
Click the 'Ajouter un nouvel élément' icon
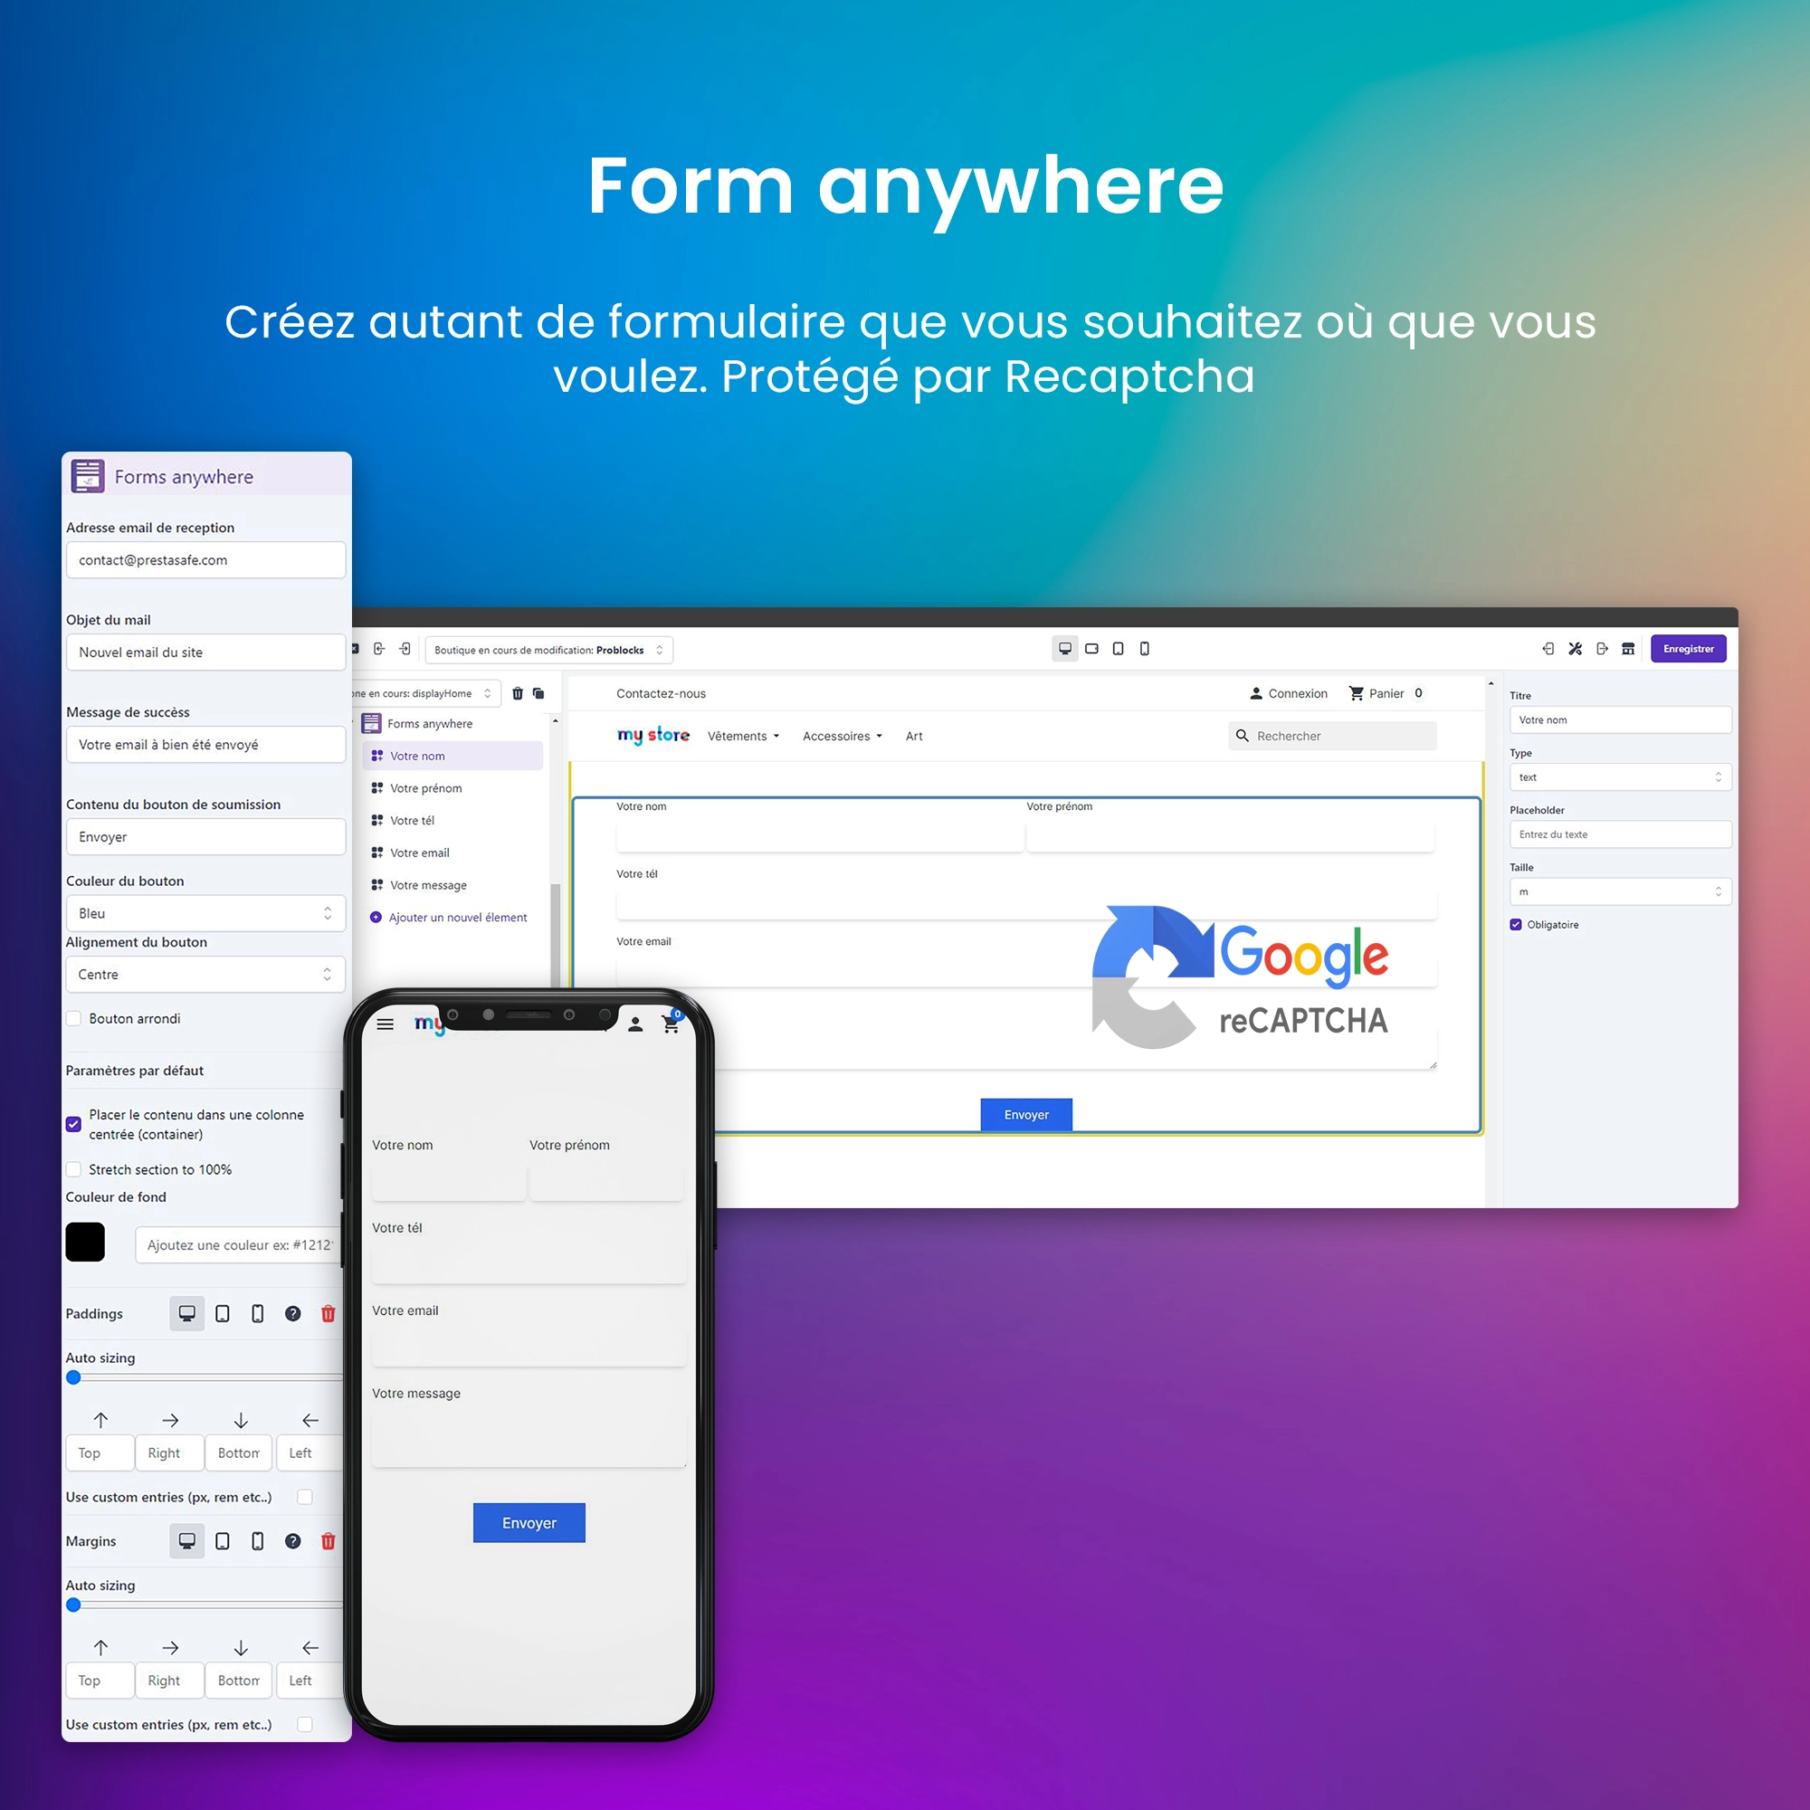tap(378, 919)
